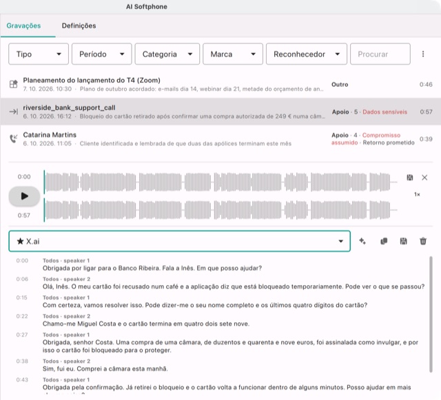Close the audio player panel
The image size is (441, 400).
point(424,178)
